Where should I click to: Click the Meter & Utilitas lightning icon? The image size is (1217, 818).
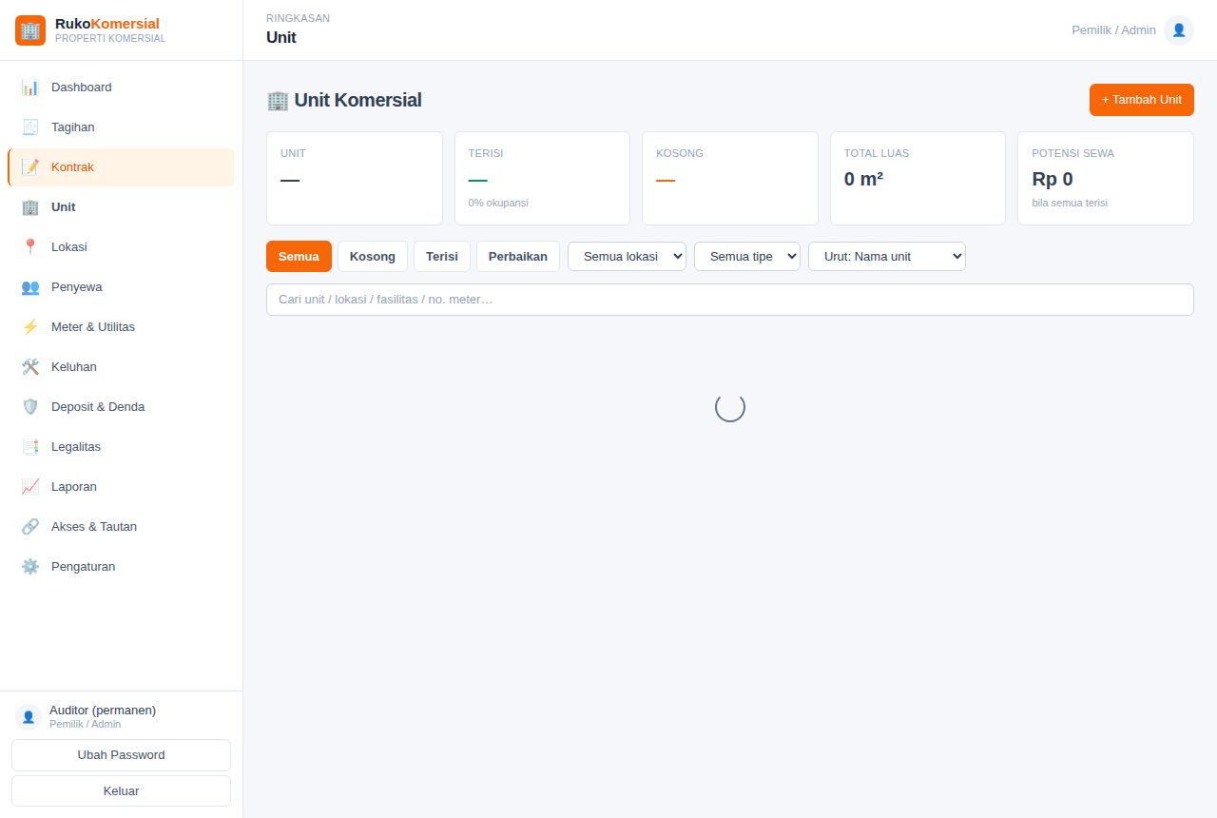[x=30, y=327]
